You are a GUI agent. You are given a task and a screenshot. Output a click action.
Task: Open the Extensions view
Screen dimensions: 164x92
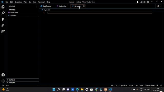click(x=3, y=31)
